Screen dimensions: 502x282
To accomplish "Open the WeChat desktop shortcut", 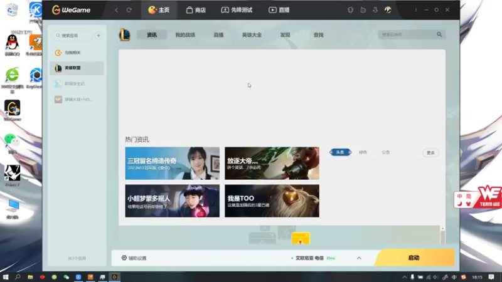I will tap(12, 144).
